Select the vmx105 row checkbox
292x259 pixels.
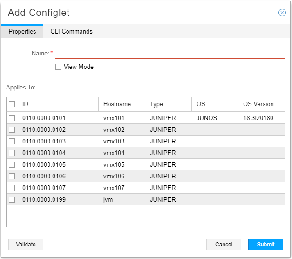[12, 165]
